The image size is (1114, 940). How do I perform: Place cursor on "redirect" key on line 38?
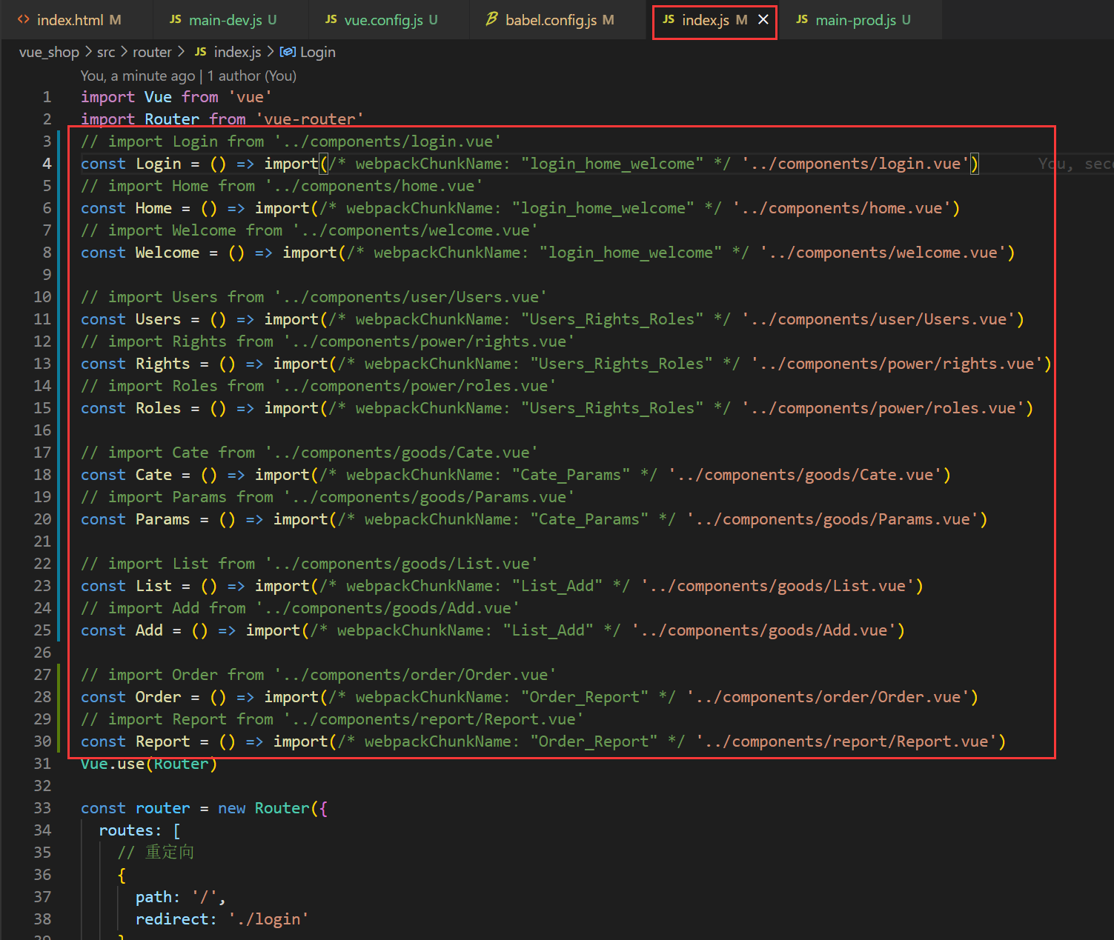[172, 919]
